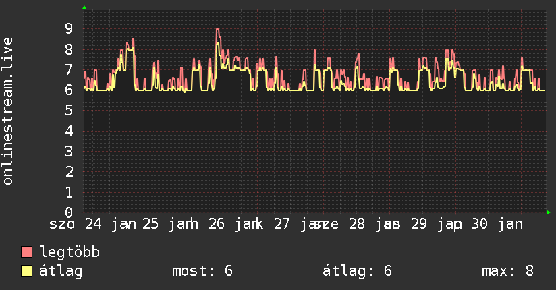Click the green arrow at y-axis top

(x=84, y=7)
